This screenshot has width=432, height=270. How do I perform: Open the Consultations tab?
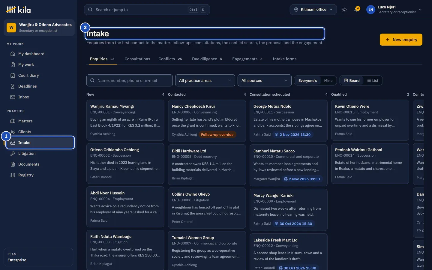coord(137,59)
